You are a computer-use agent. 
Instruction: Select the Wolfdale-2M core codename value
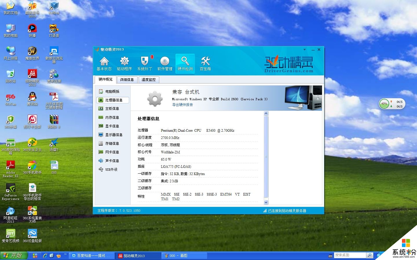(x=170, y=152)
